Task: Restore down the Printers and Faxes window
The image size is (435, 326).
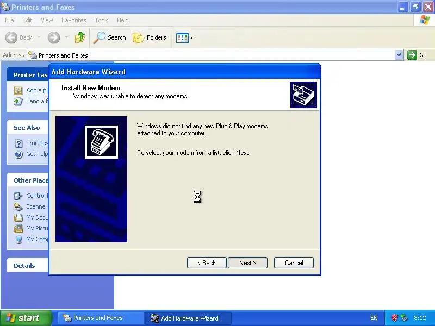Action: [x=415, y=7]
